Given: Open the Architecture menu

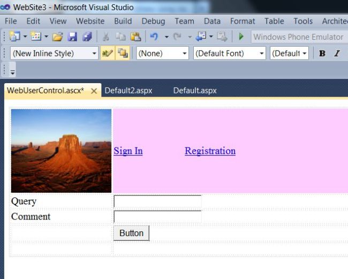Looking at the screenshot, I should click(x=335, y=21).
